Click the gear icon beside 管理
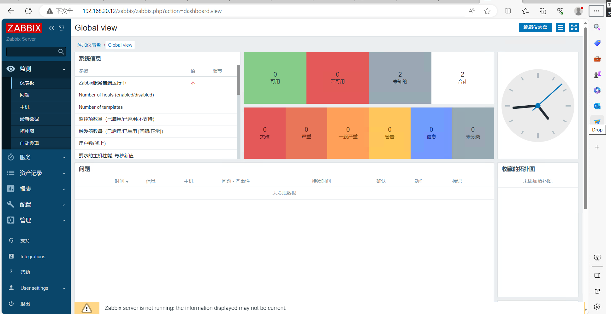 11,220
